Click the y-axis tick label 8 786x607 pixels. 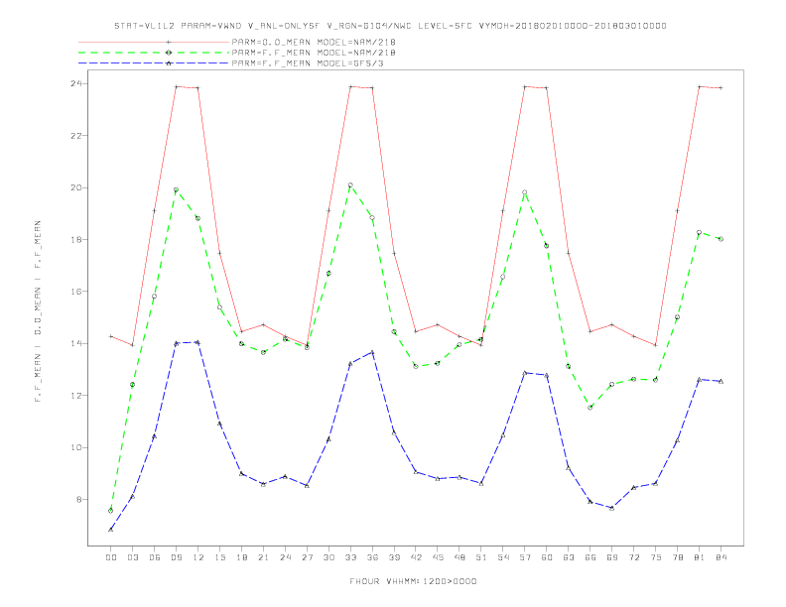point(78,499)
